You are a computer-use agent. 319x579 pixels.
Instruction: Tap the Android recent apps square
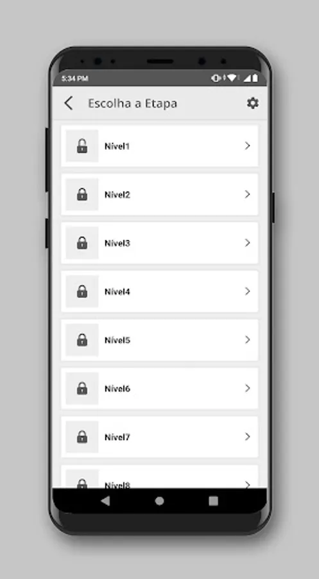(213, 501)
